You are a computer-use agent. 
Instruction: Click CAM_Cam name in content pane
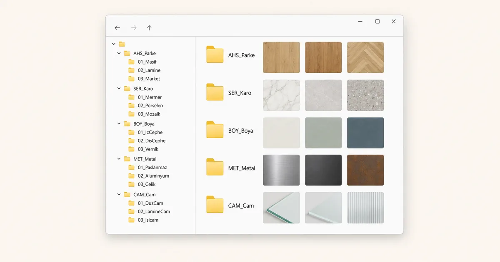(241, 205)
